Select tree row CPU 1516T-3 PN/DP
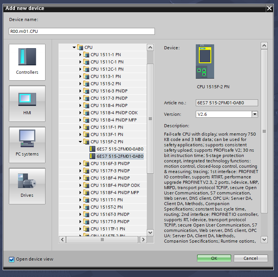The image size is (278, 277). pyautogui.click(x=102, y=214)
